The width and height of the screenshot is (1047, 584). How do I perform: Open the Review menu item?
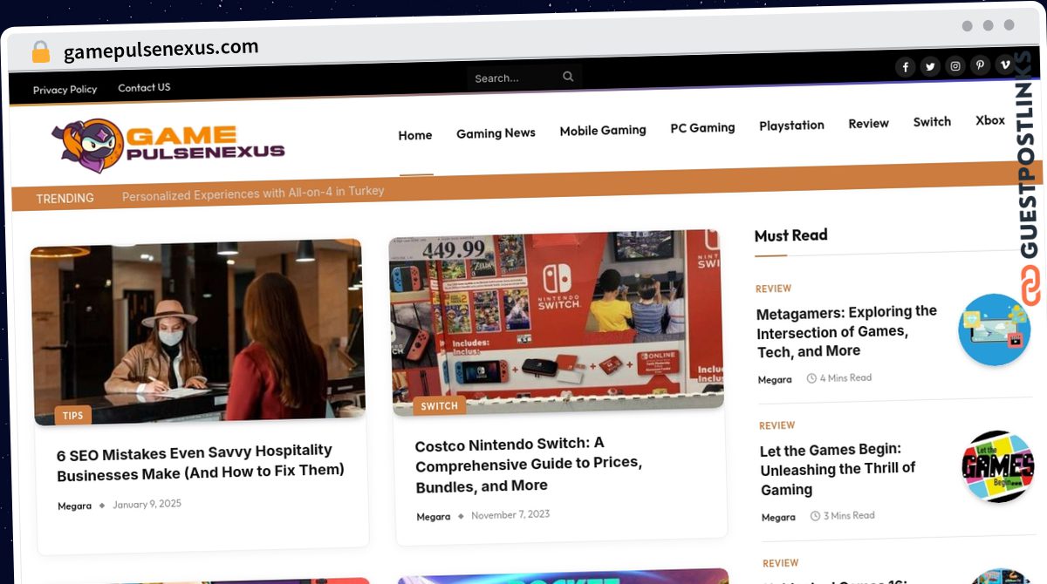pos(868,124)
